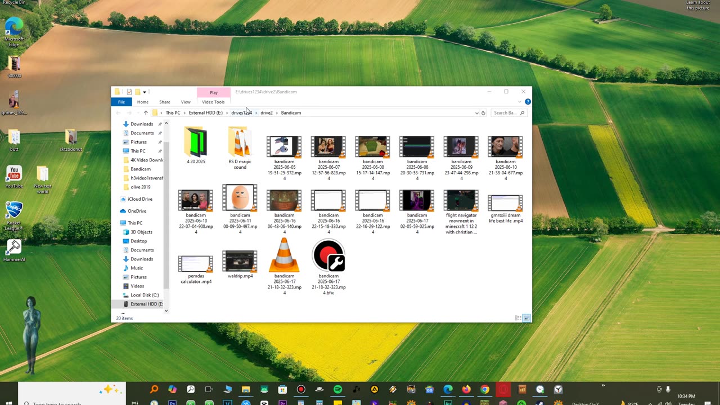Screen dimensions: 720x405
Task: Select the bandicam 2025-06-17 .bfix repair file
Action: 328,267
